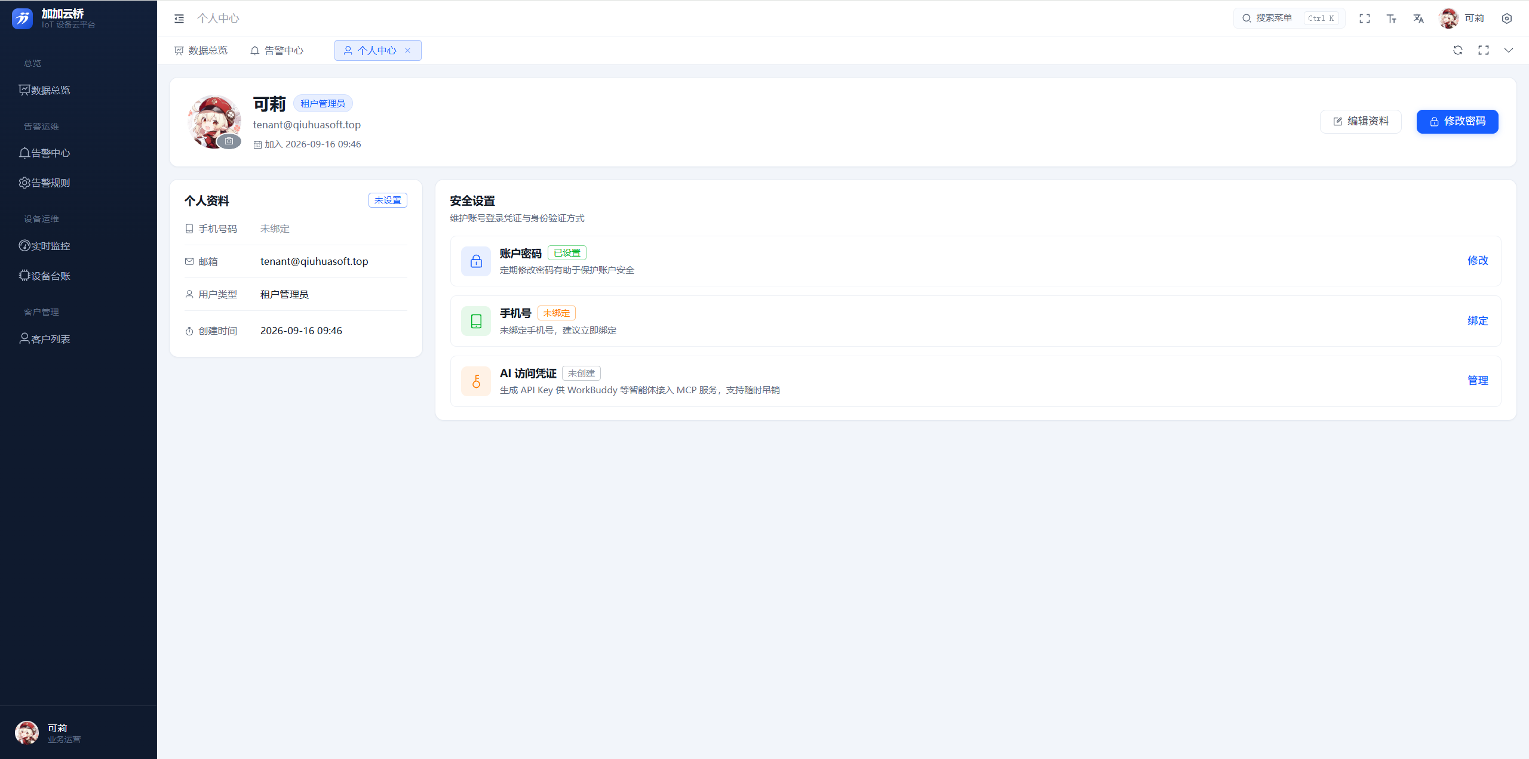The height and width of the screenshot is (759, 1529).
Task: Open settings hexagon icon in header
Action: 1507,18
